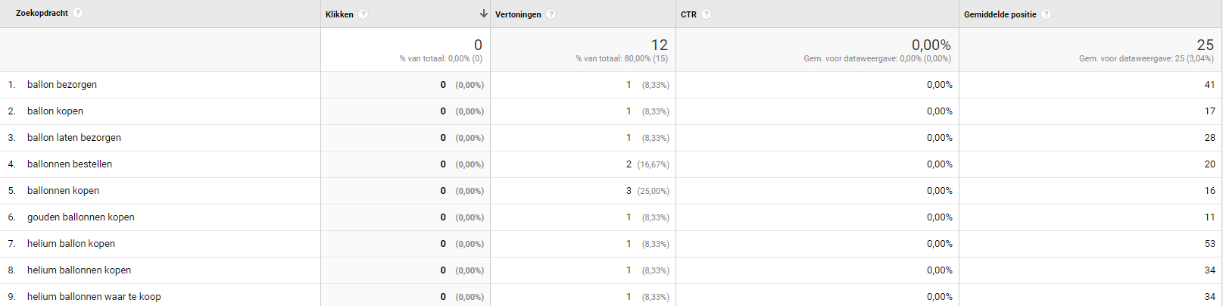Click the help icon beside Klikken

click(x=363, y=14)
